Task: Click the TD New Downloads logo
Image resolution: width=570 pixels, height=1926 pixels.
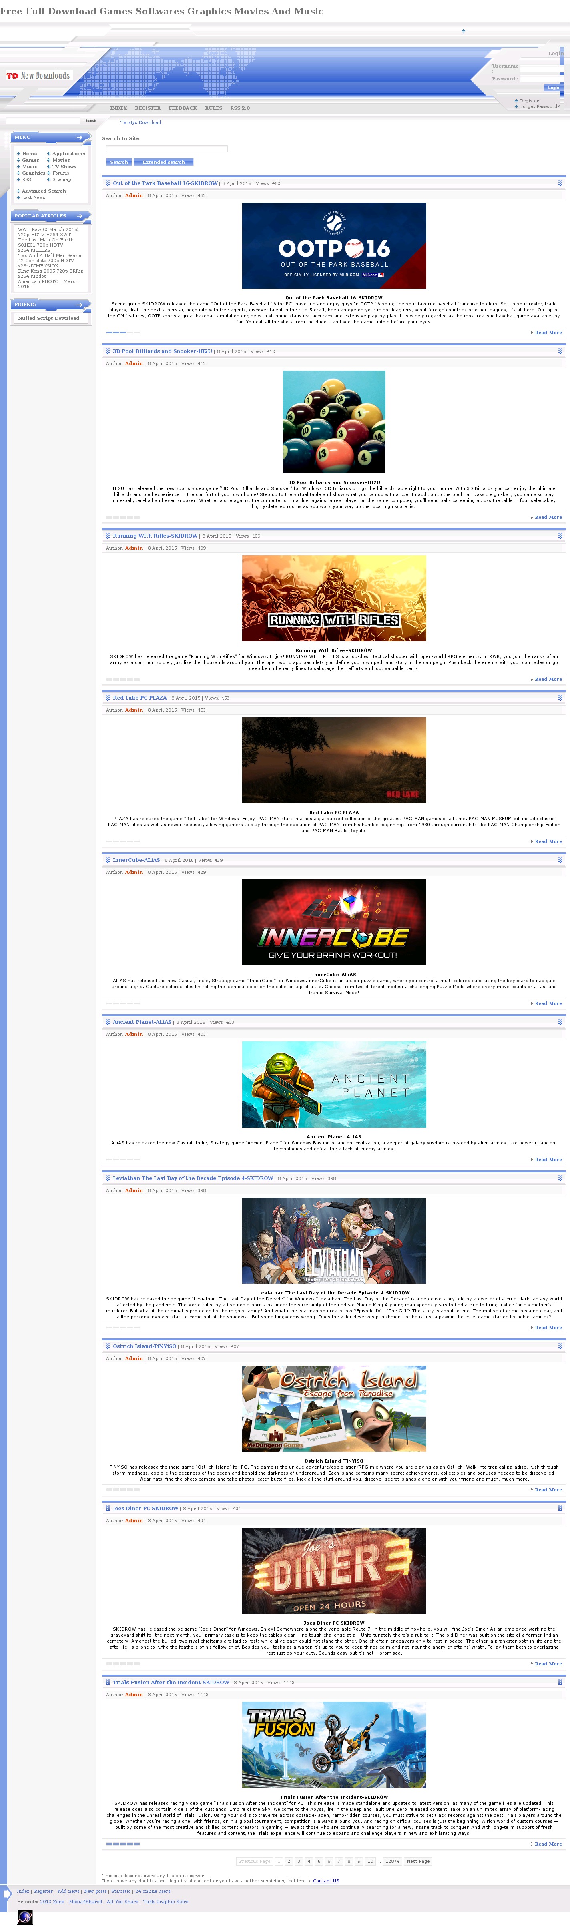Action: point(38,76)
